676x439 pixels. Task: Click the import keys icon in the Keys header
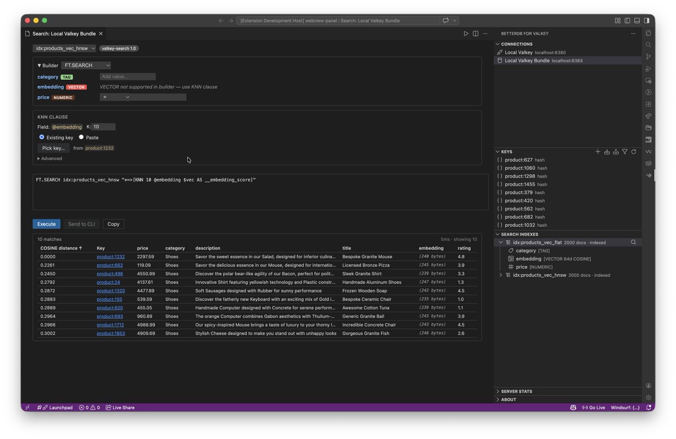(607, 151)
